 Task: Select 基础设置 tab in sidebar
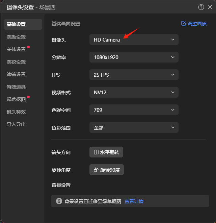[x=23, y=24]
